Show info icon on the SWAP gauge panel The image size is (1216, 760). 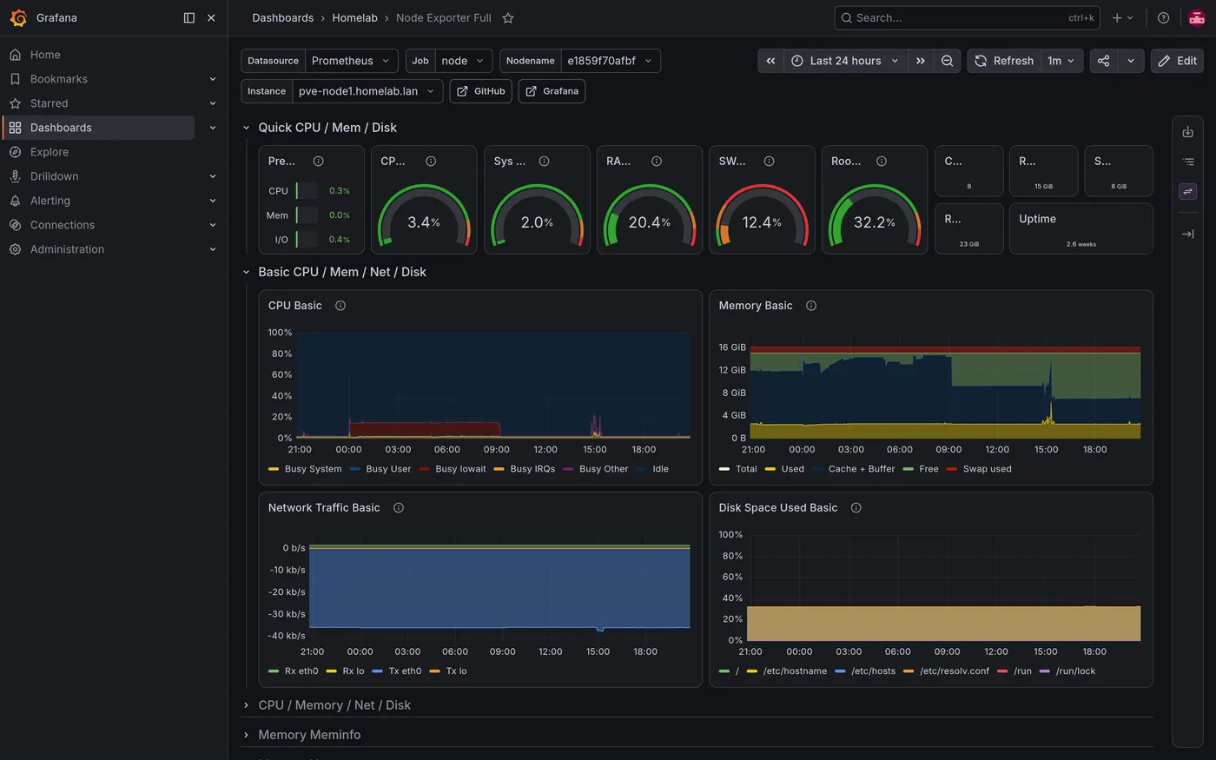(769, 162)
